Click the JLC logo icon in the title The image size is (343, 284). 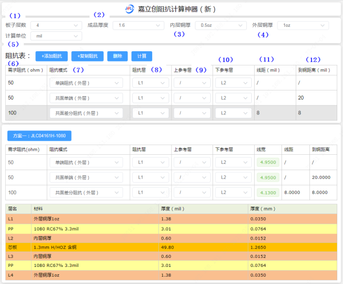click(x=129, y=9)
